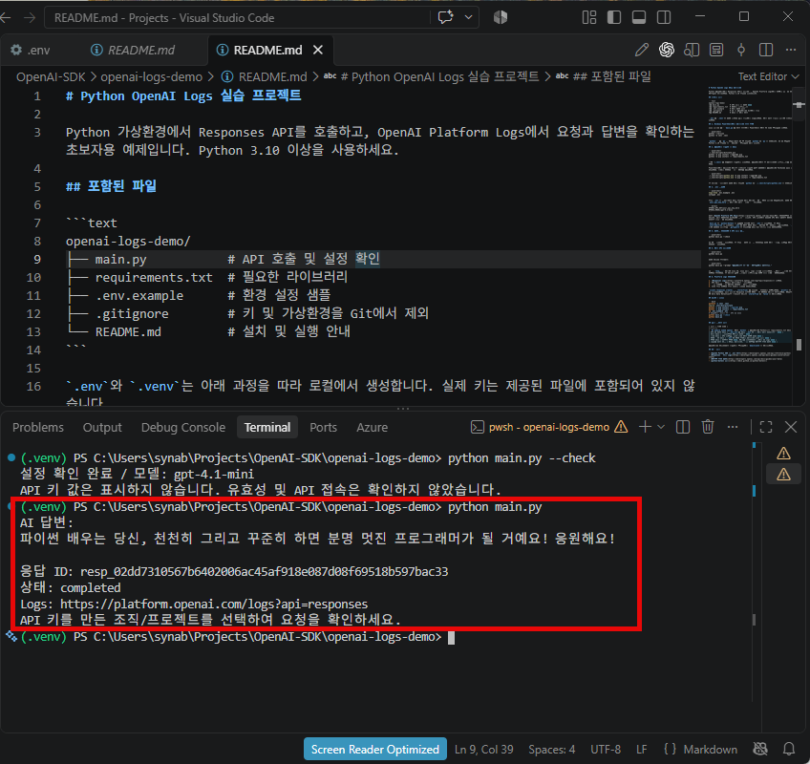The height and width of the screenshot is (764, 810).
Task: Go back using the title bar arrow
Action: pyautogui.click(x=6, y=17)
